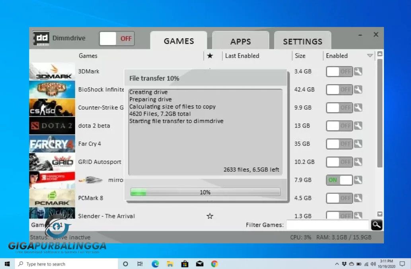Open wrench settings for Slender - The Arrival
This screenshot has width=411, height=269.
pyautogui.click(x=358, y=215)
